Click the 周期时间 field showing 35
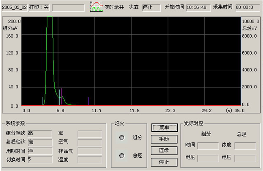 coord(40,151)
